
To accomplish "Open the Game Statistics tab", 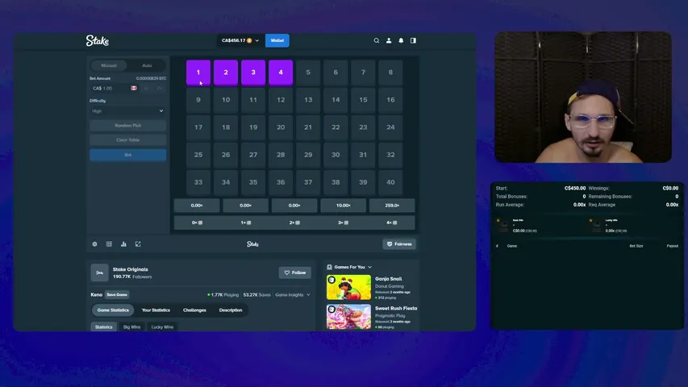I will [113, 310].
